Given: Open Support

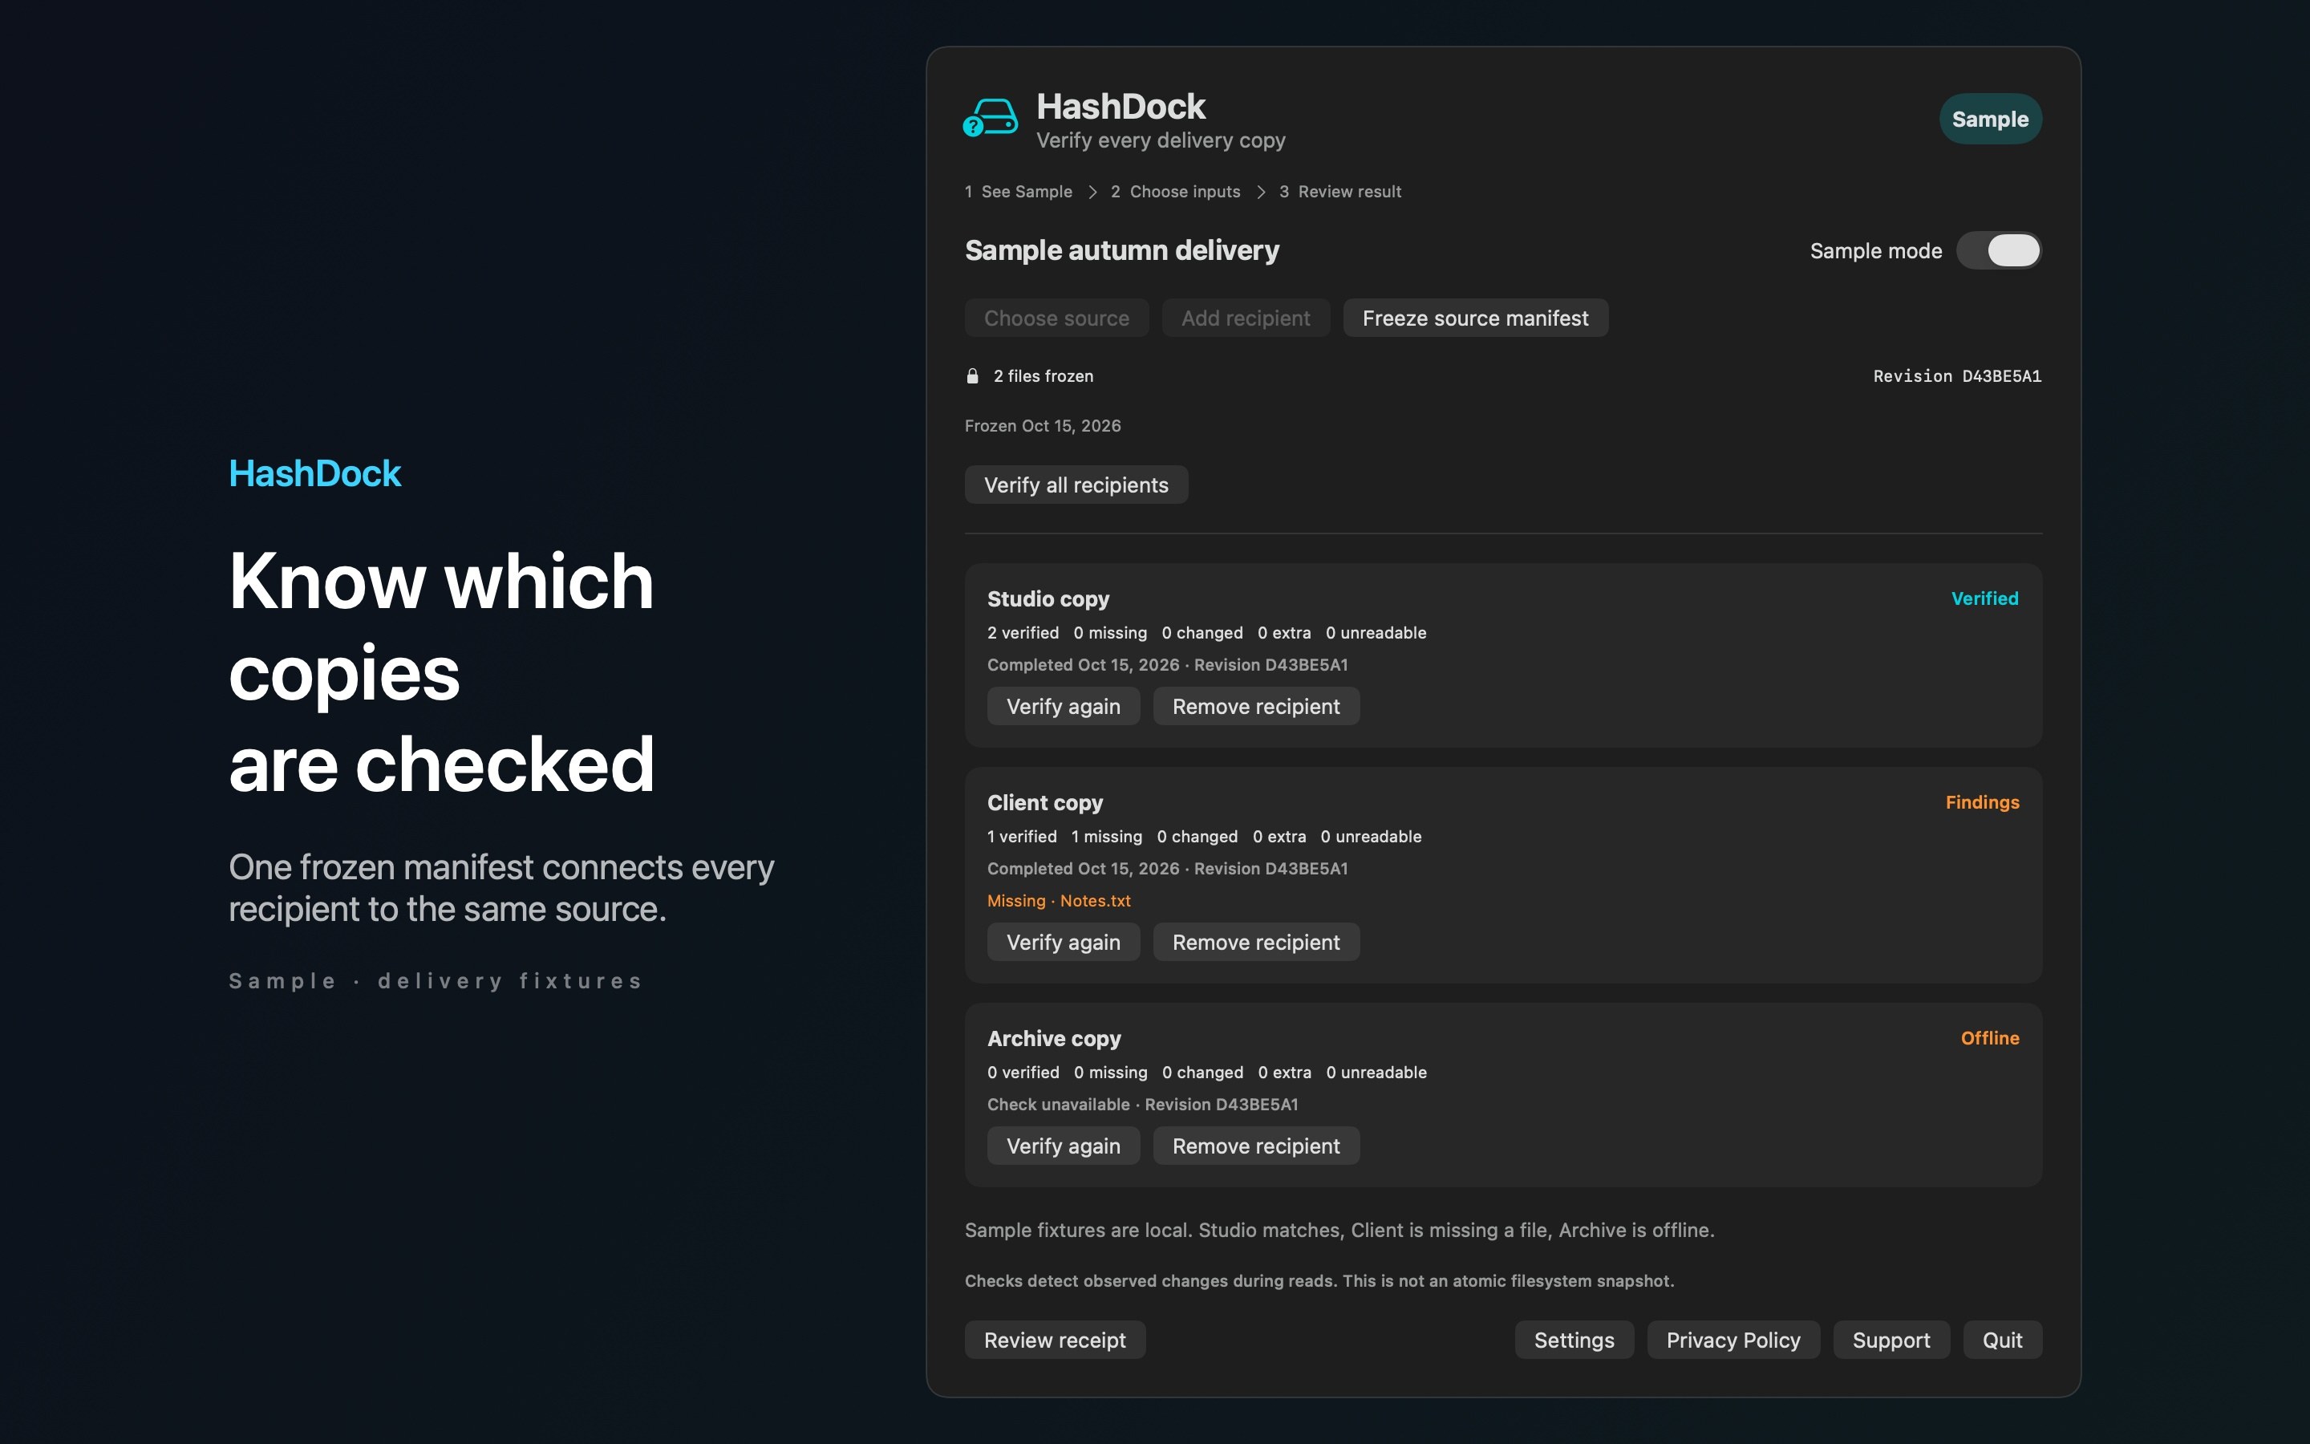Looking at the screenshot, I should [1891, 1340].
